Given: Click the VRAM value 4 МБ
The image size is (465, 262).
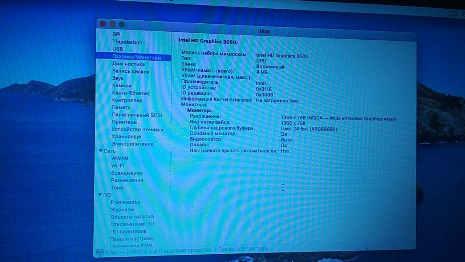Looking at the screenshot, I should [262, 72].
